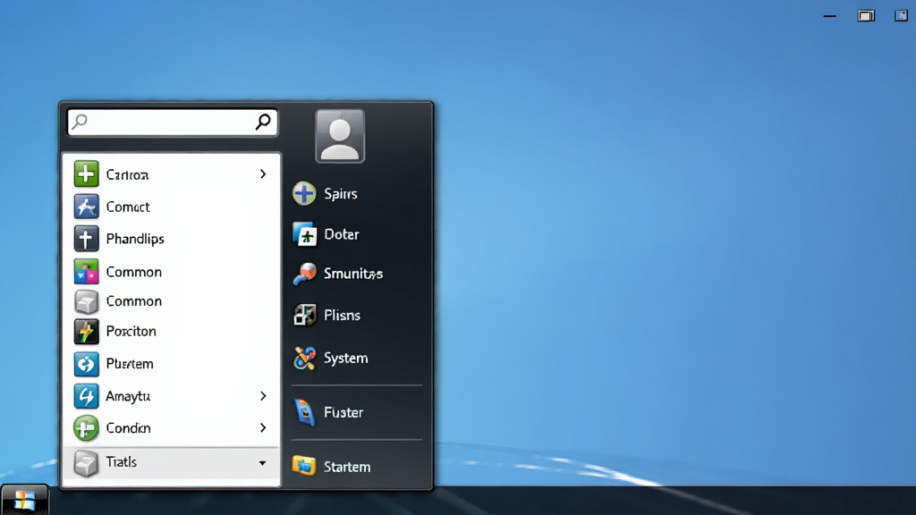Open the Tiatls dropdown arrow

[262, 463]
